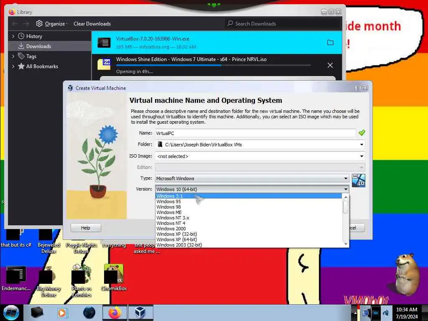Click the black box taskbar icon
The width and height of the screenshot is (428, 321).
37,313
